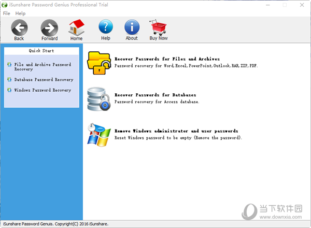Click text 'Password recovery for Access database.'
The height and width of the screenshot is (228, 311).
tap(157, 102)
